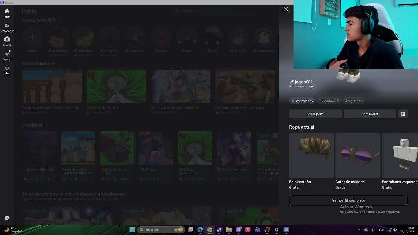Click the volume speaker tray icon
The image size is (418, 235).
[x=395, y=230]
